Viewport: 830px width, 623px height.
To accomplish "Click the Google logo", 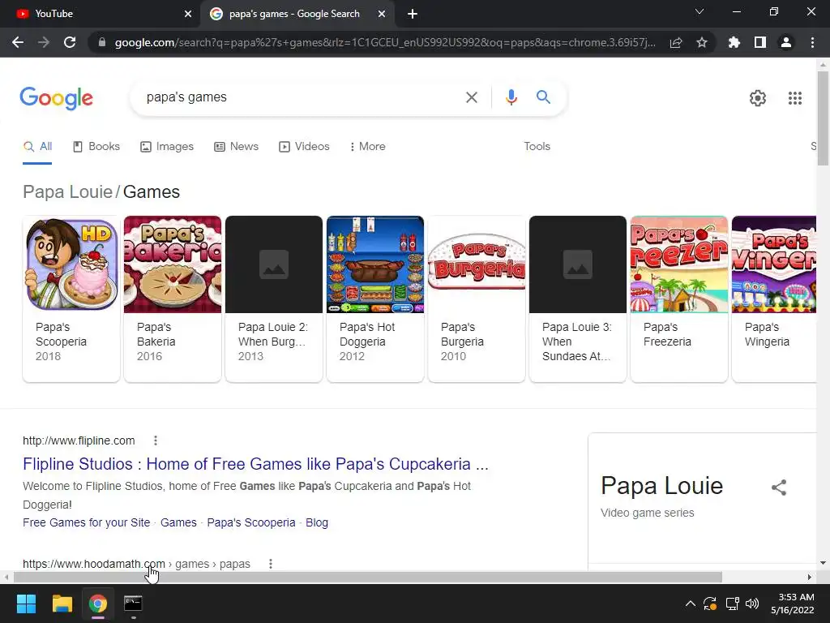I will pos(57,98).
